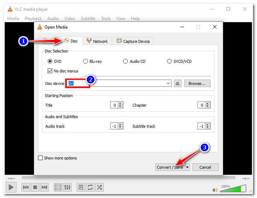The width and height of the screenshot is (257, 198).
Task: Open the View menu
Action: 121,19
